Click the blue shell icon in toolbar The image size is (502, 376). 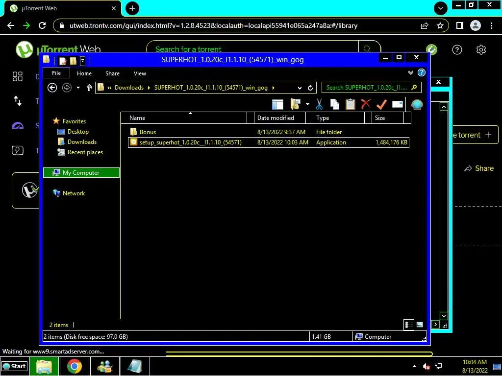coord(417,105)
